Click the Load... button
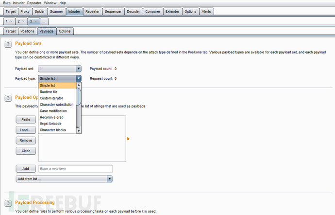 [26, 130]
